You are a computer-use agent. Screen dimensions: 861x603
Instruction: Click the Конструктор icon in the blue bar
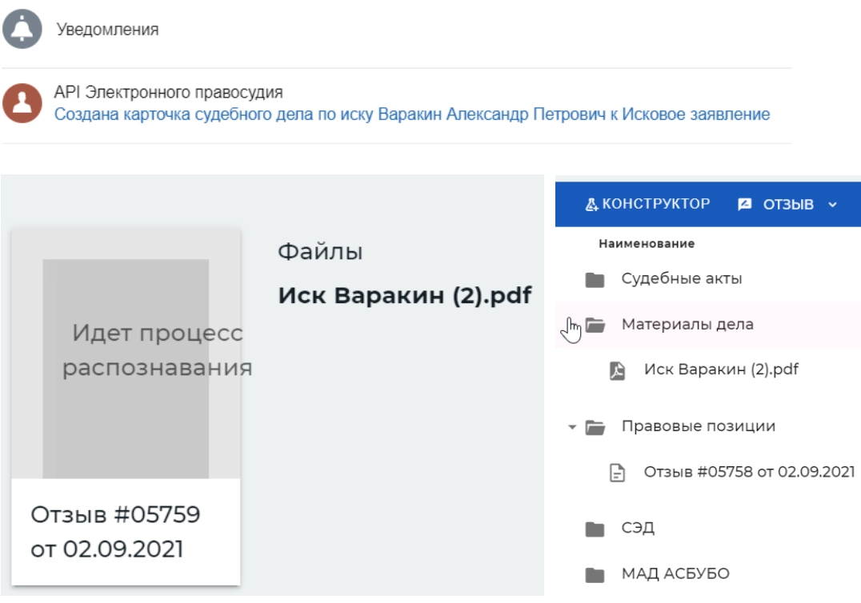[592, 205]
